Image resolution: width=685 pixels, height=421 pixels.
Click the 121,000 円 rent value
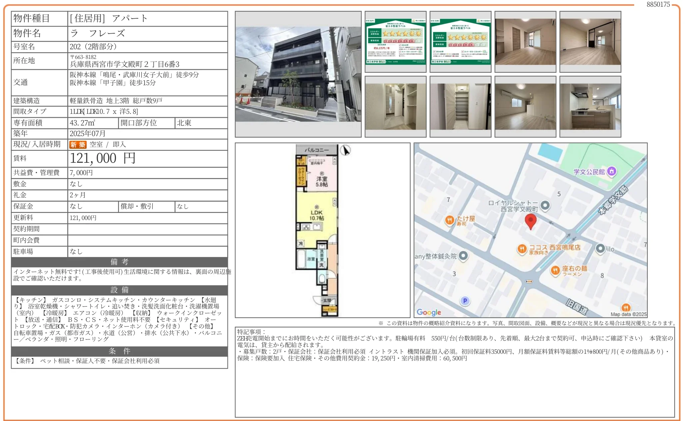click(103, 158)
